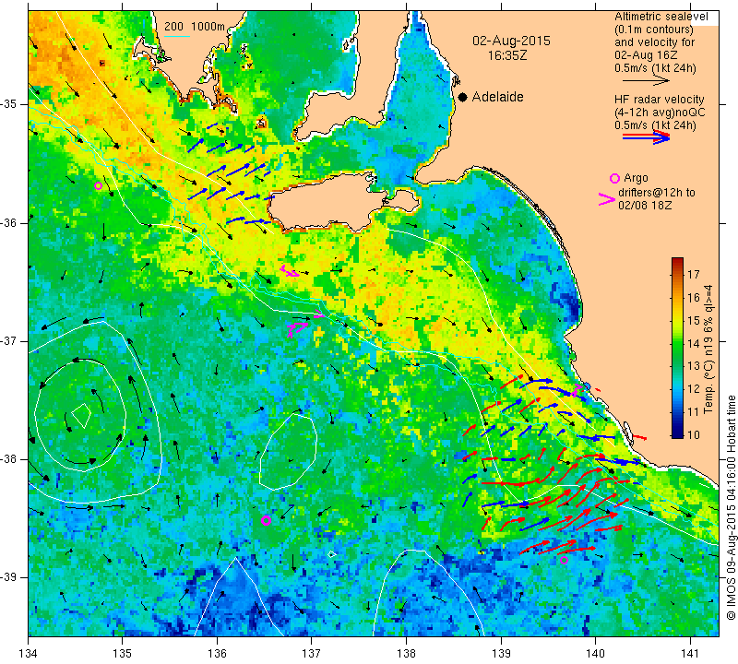Click the magenta drifter track near 136.7E 36.4S
Screen dimensions: 738x664
pyautogui.click(x=289, y=270)
